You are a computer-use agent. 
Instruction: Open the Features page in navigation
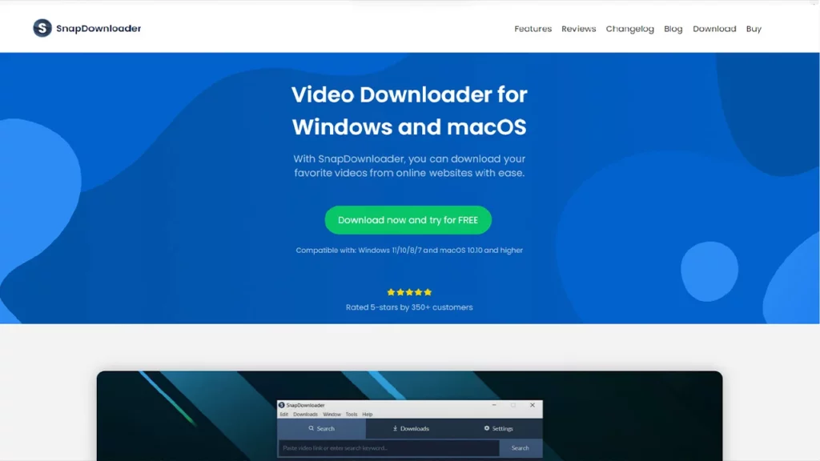[x=533, y=29]
